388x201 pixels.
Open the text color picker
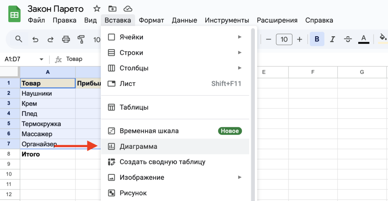pos(363,39)
